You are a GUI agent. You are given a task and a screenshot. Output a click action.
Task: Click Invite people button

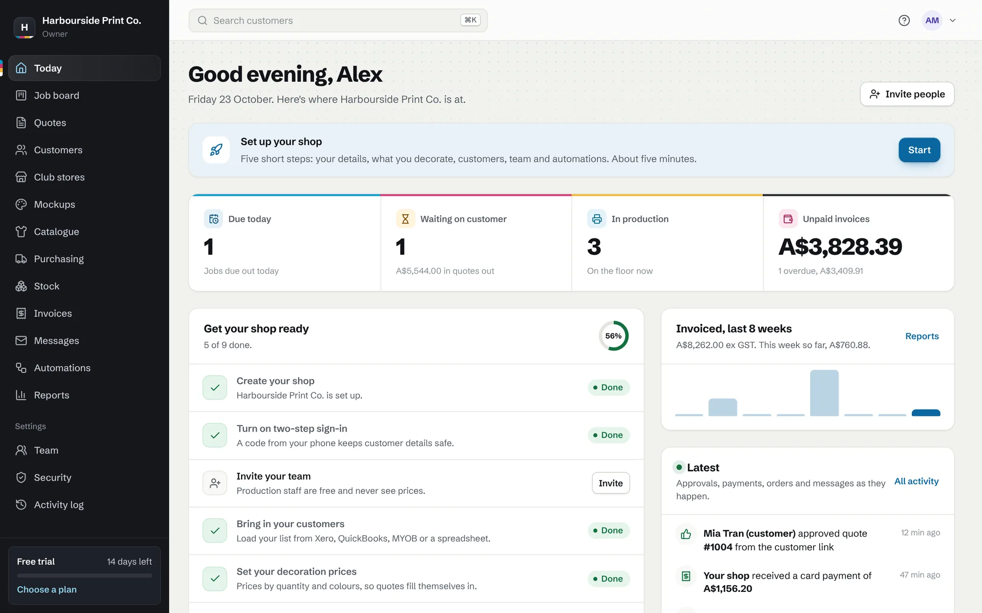(x=907, y=94)
